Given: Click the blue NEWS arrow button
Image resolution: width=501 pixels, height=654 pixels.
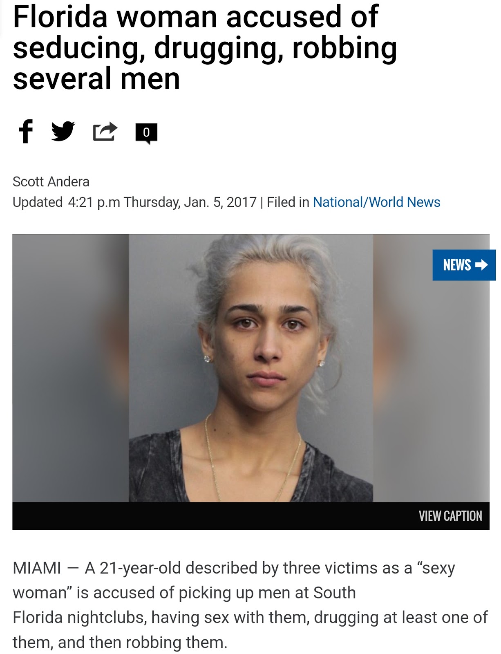Looking at the screenshot, I should 464,265.
